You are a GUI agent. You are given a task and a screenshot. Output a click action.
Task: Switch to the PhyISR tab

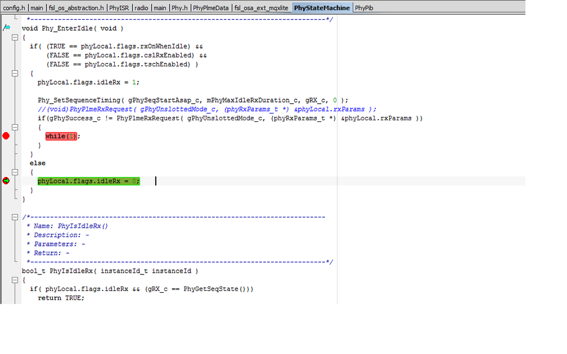119,7
